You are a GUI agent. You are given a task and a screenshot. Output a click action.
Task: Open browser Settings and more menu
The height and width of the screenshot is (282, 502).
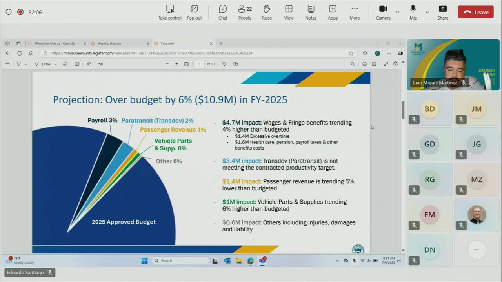click(x=389, y=53)
